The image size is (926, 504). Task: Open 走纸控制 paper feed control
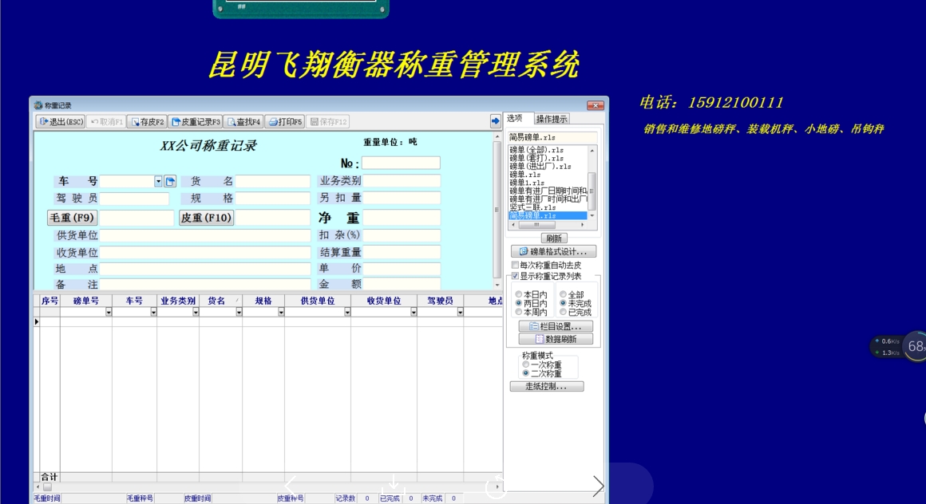pyautogui.click(x=546, y=387)
